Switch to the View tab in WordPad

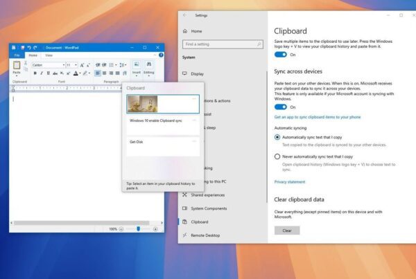coord(49,55)
